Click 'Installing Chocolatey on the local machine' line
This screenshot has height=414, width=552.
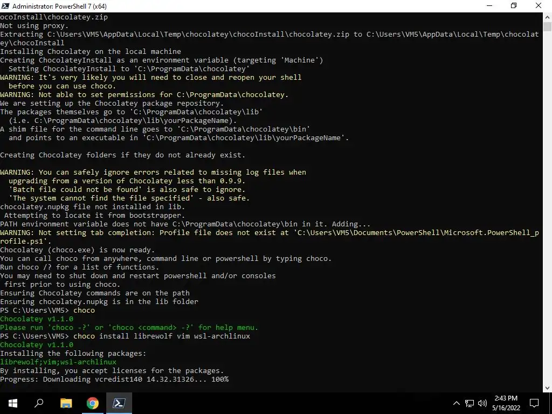(x=91, y=51)
